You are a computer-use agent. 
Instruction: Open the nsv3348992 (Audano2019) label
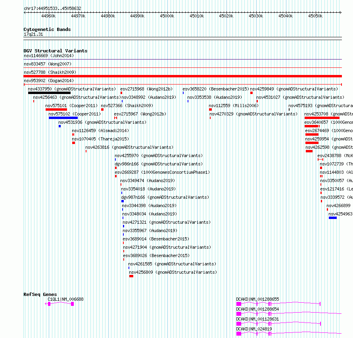pyautogui.click(x=149, y=97)
